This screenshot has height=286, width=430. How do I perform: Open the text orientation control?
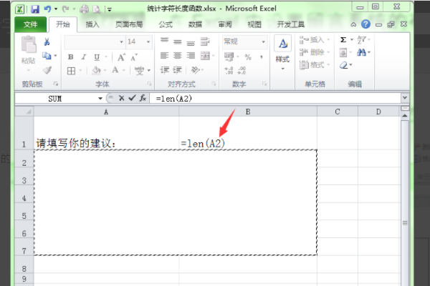[x=196, y=70]
